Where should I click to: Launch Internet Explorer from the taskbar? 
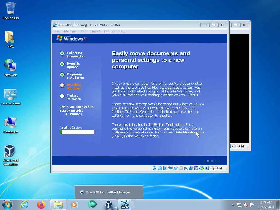point(24,205)
